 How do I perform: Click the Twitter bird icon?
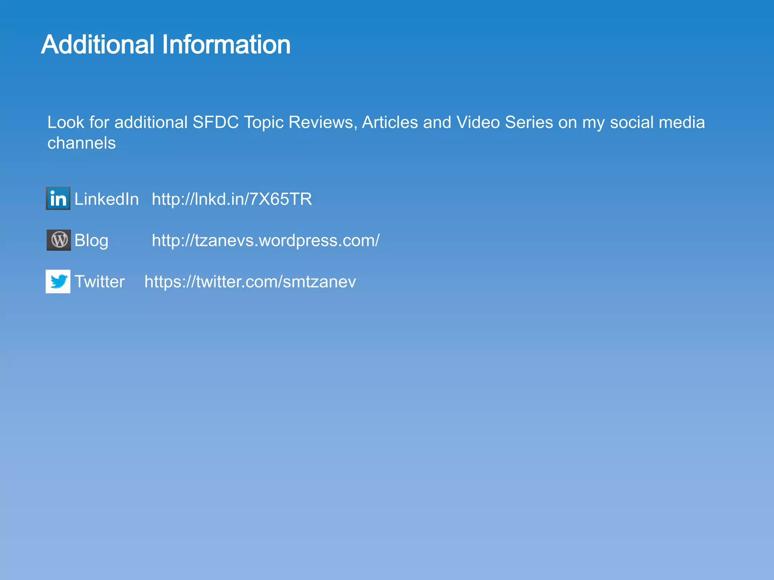tap(58, 281)
